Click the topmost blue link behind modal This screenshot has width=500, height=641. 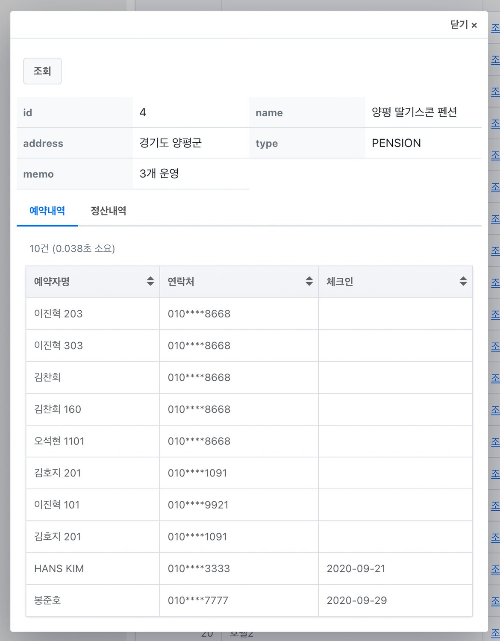click(x=495, y=28)
